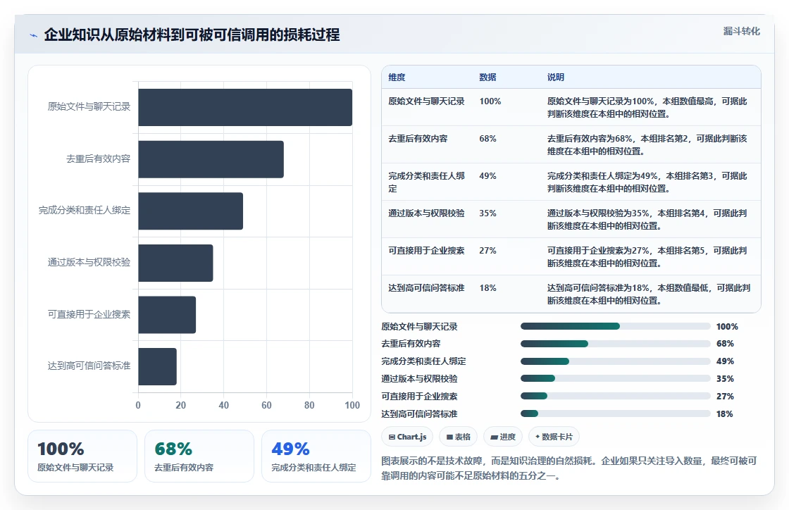Click table cell 可直接用于企业搜索
The image size is (789, 510).
pyautogui.click(x=426, y=251)
